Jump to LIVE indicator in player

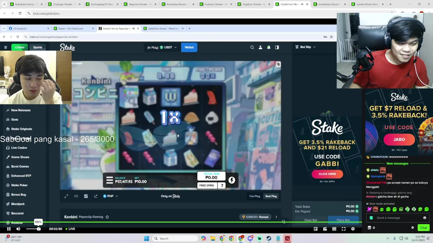pyautogui.click(x=70, y=229)
